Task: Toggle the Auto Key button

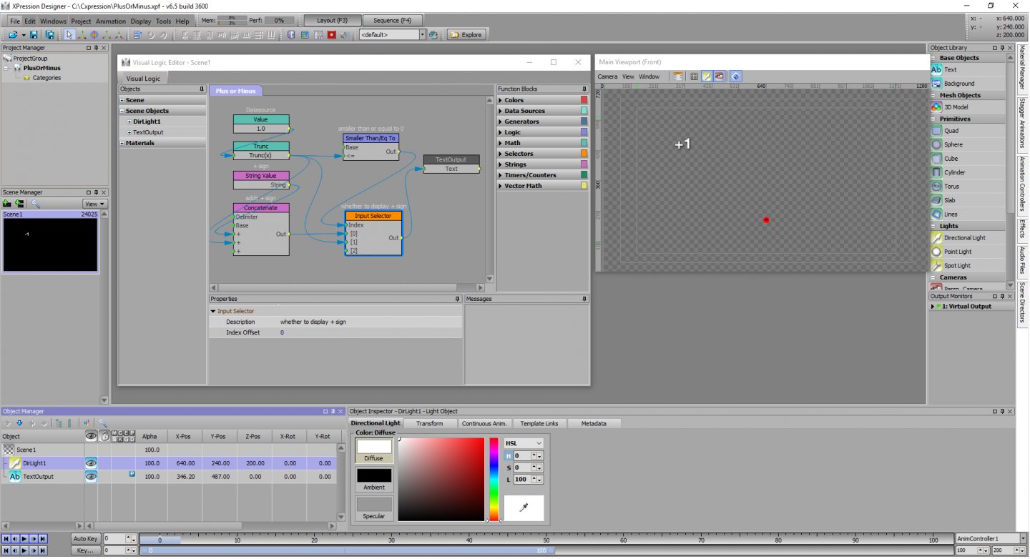Action: (85, 538)
